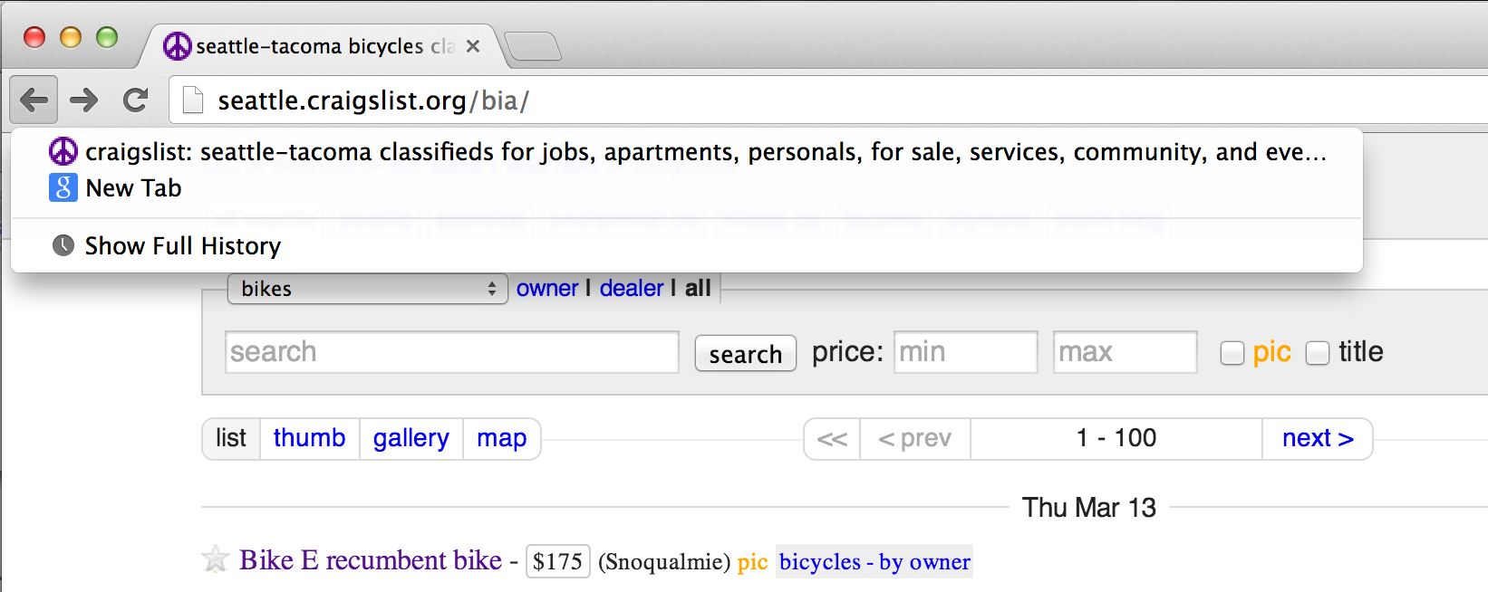Screen dimensions: 1488x592
Task: Enable the pic filter checkbox
Action: point(1232,353)
